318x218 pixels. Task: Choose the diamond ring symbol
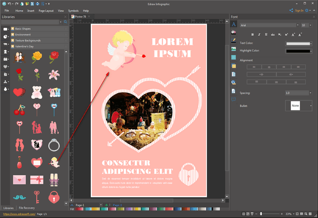coord(54,144)
